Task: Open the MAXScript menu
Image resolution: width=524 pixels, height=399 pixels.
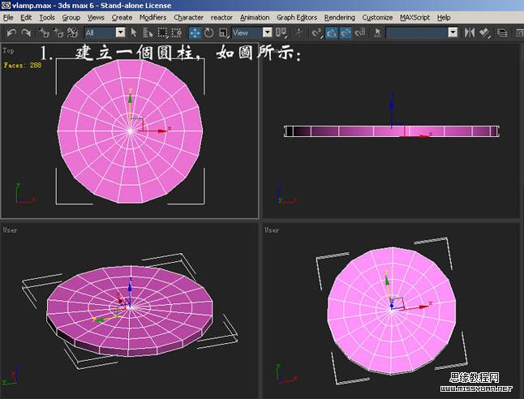Action: [414, 17]
